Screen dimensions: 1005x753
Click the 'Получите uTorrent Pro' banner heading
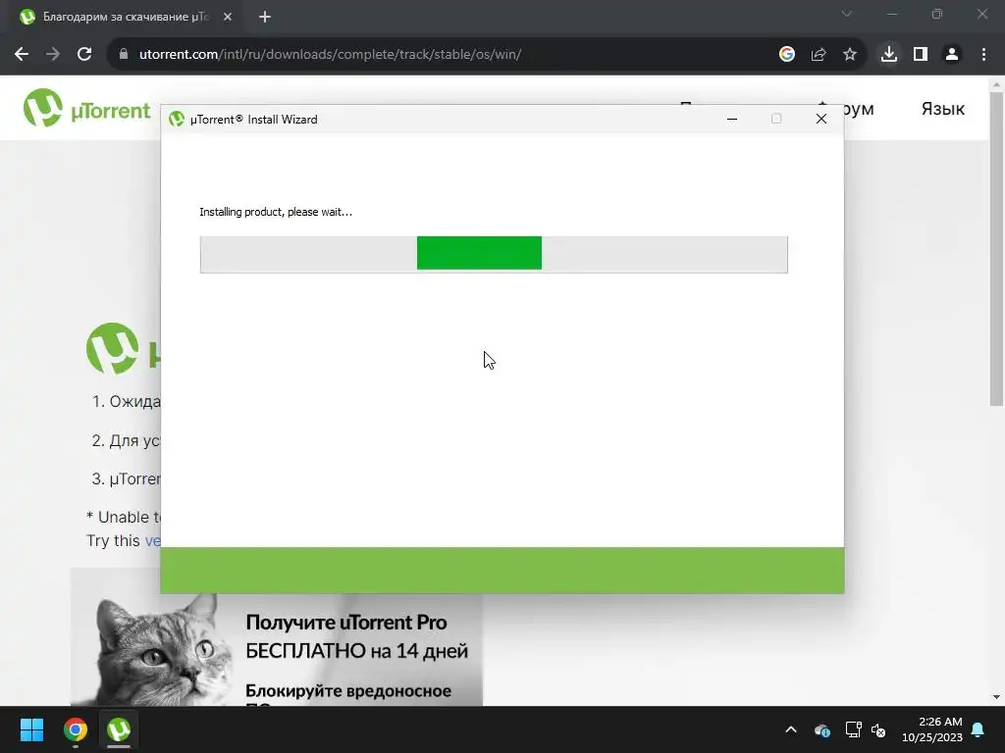tap(346, 623)
